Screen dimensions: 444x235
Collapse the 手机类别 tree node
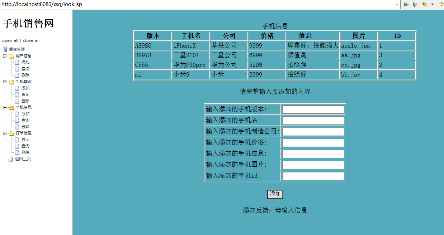point(5,82)
